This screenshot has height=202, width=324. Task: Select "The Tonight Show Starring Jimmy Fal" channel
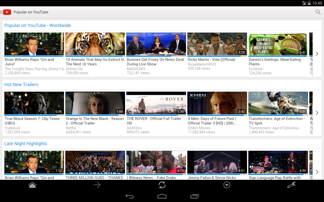pos(34,69)
